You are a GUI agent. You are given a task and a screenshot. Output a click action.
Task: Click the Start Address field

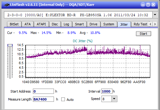(x=43, y=91)
